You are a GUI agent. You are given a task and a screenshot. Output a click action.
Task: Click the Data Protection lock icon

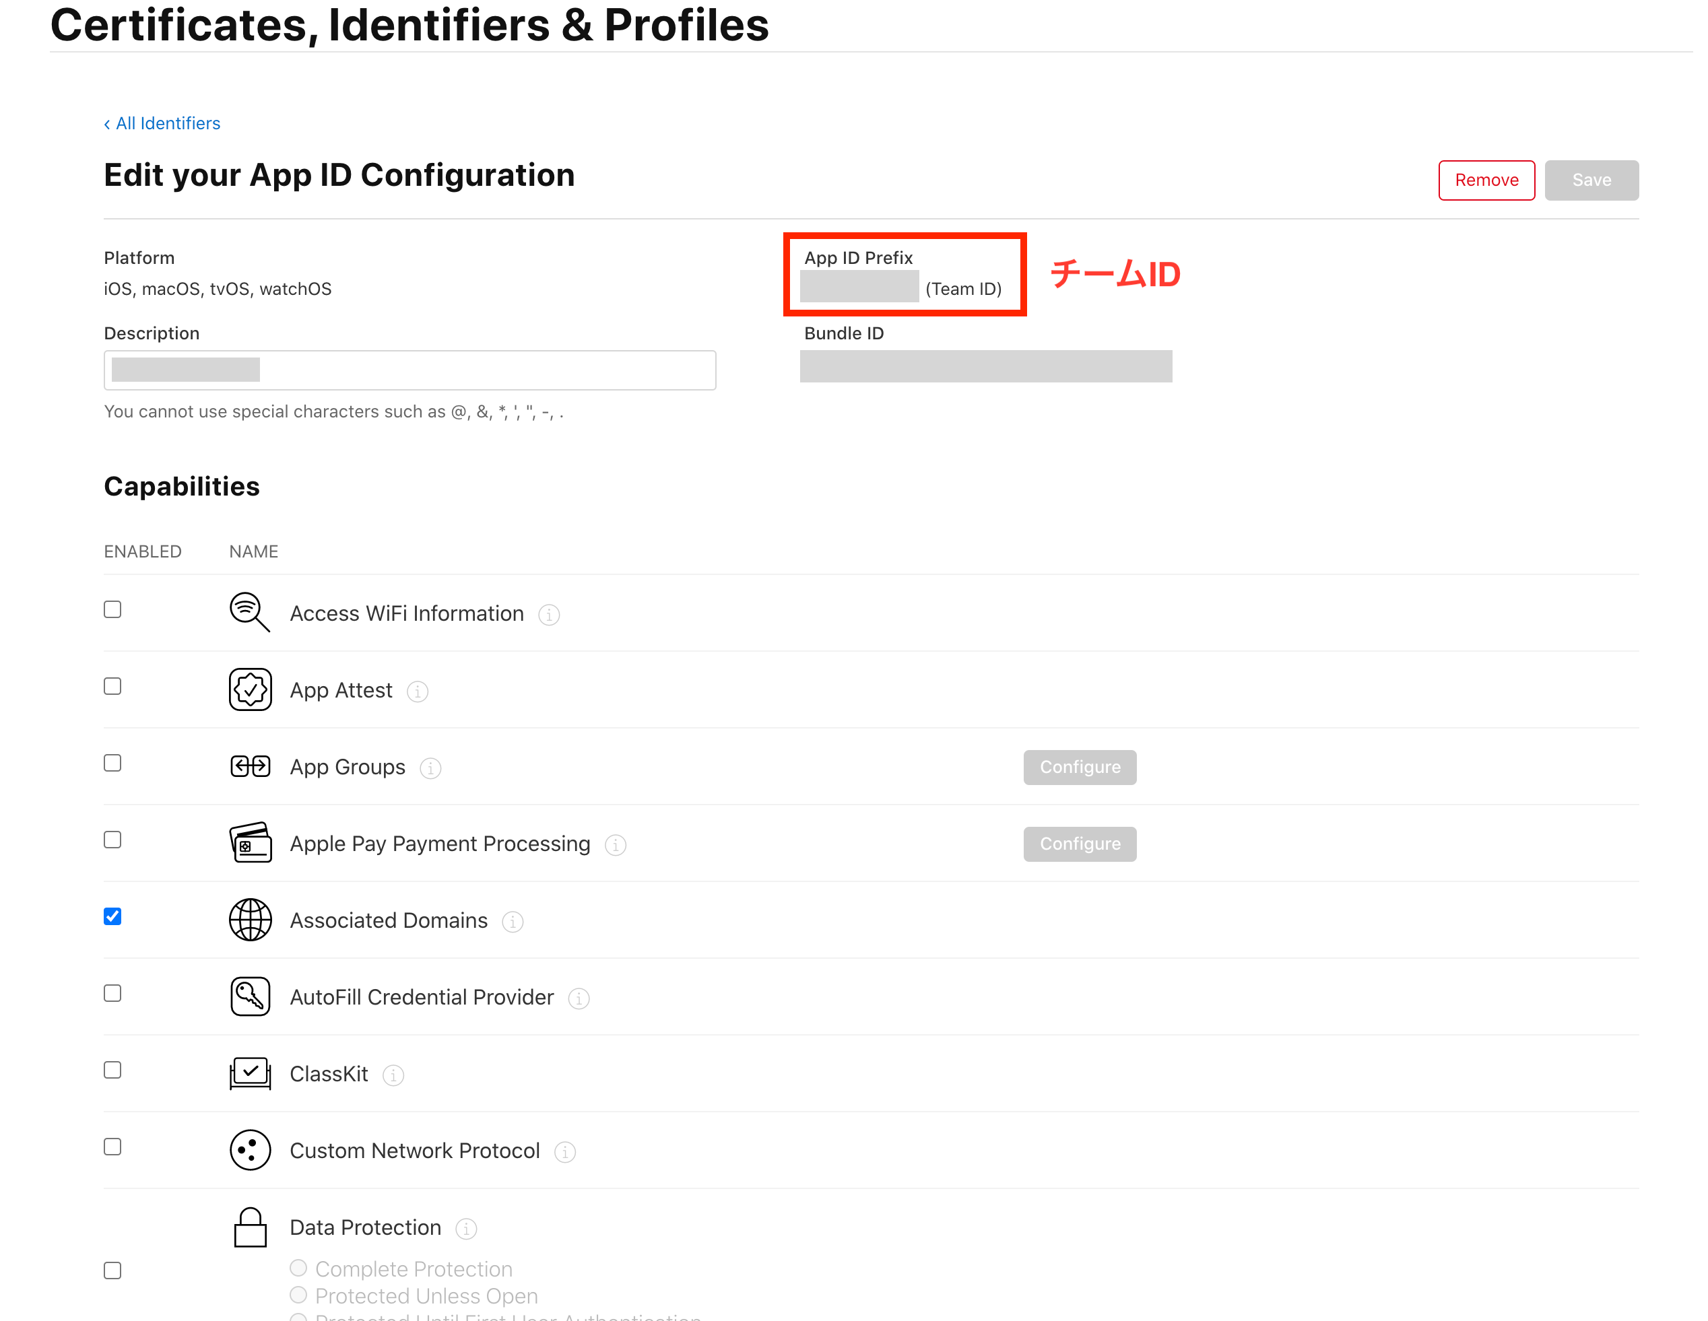(251, 1227)
